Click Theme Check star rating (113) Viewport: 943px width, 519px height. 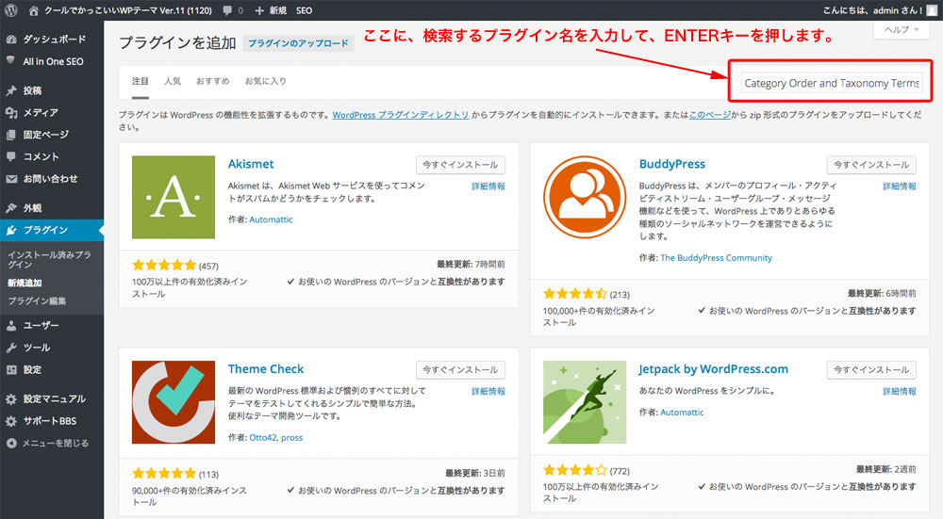pos(164,474)
